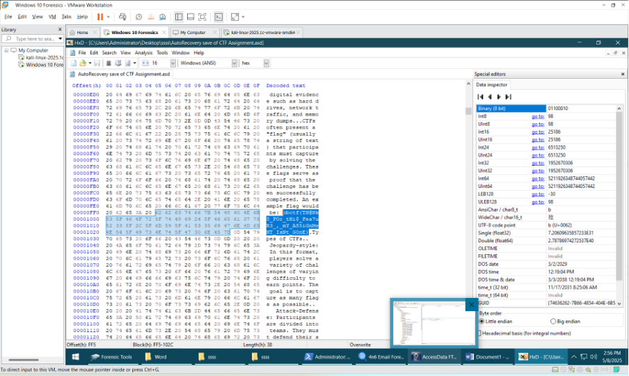This screenshot has width=629, height=376.
Task: Open HxD Search menu
Action: pyautogui.click(x=109, y=52)
